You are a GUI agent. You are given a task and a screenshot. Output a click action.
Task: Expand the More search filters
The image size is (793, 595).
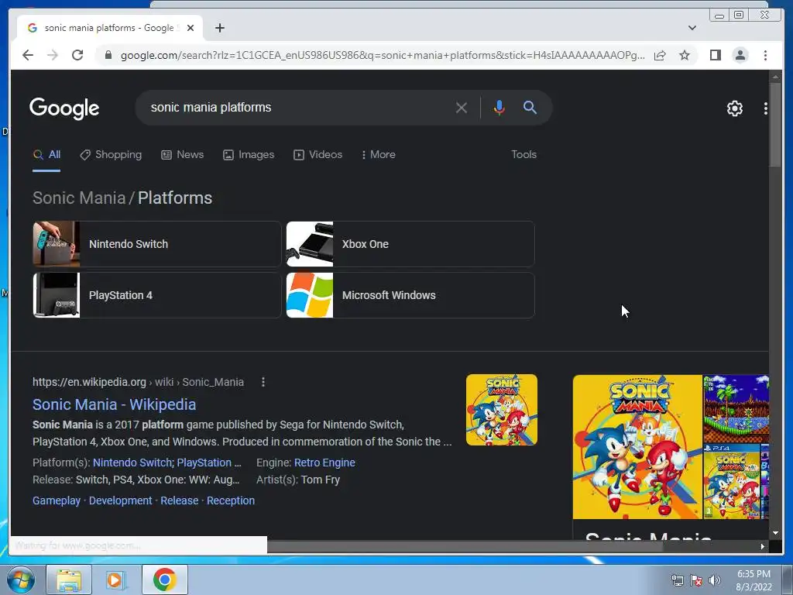378,155
